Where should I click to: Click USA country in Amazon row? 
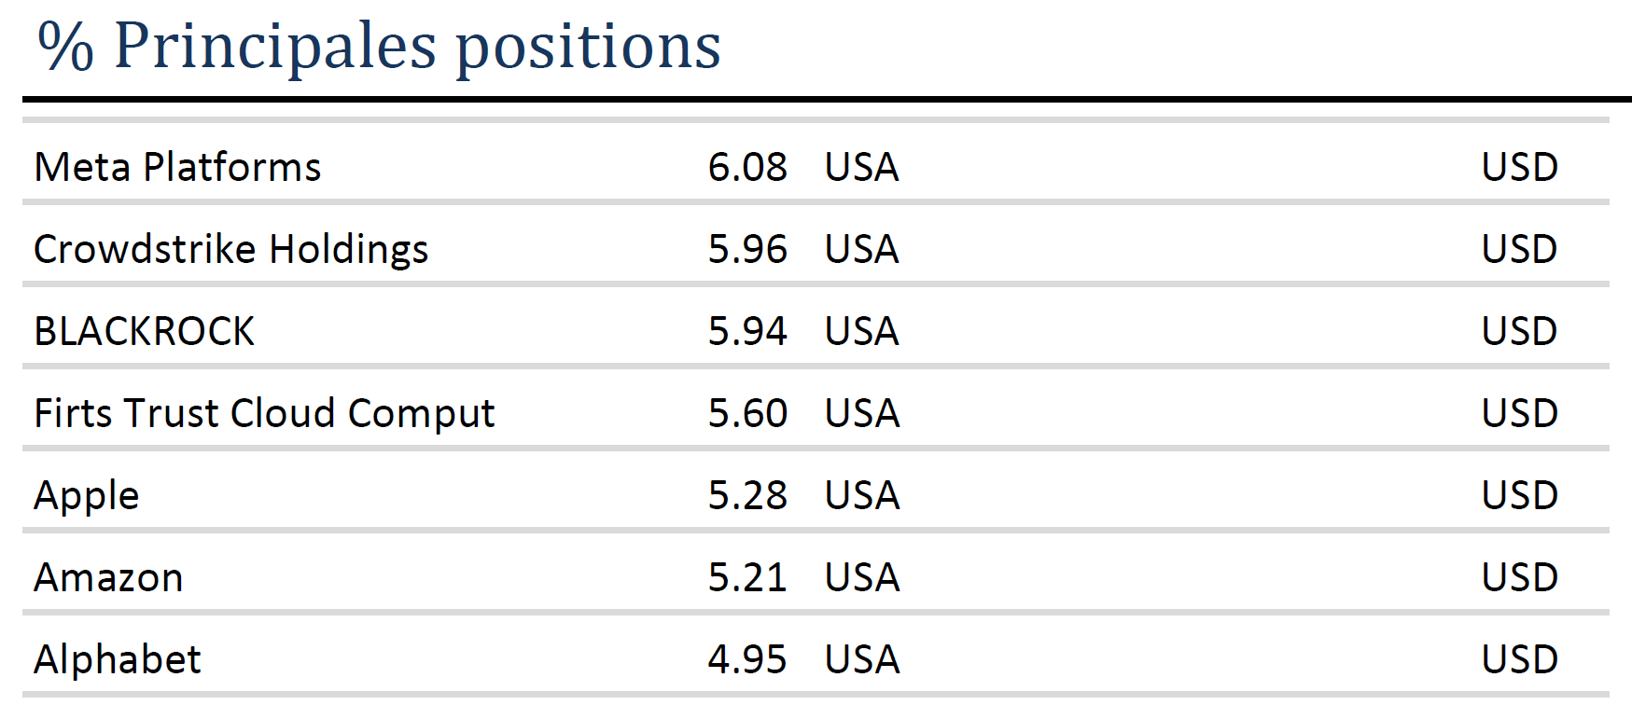(862, 578)
